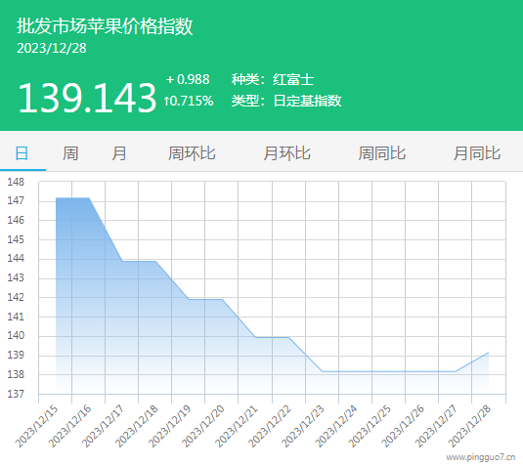Click the www.pingguo7.cn watermark link
The width and height of the screenshot is (523, 466).
pos(480,457)
